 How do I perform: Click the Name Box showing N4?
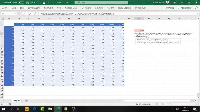(7, 14)
